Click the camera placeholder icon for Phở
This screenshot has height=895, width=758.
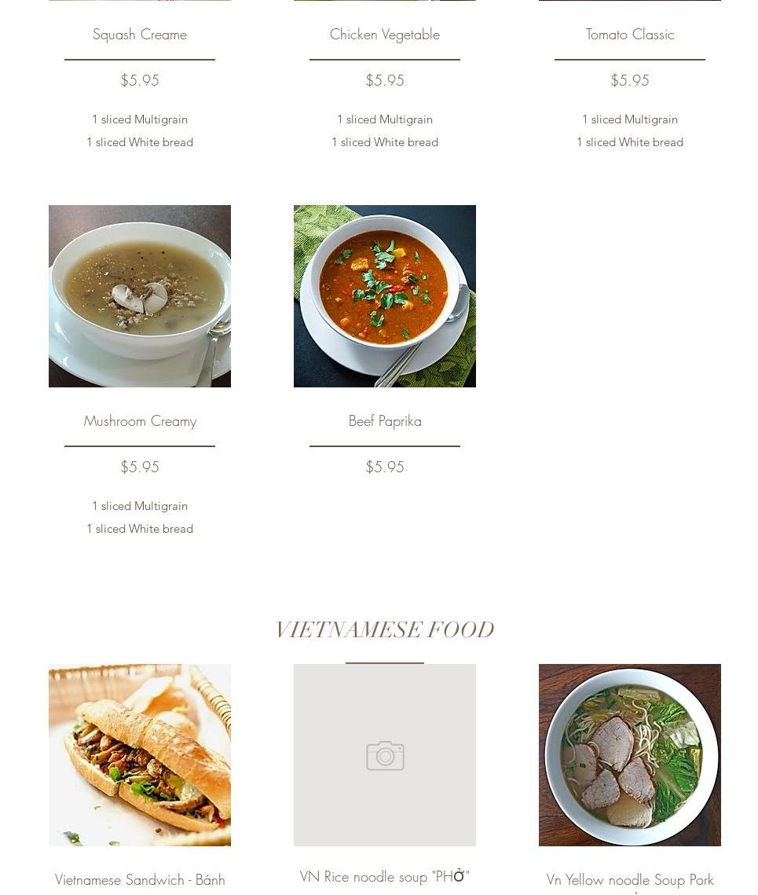[385, 755]
